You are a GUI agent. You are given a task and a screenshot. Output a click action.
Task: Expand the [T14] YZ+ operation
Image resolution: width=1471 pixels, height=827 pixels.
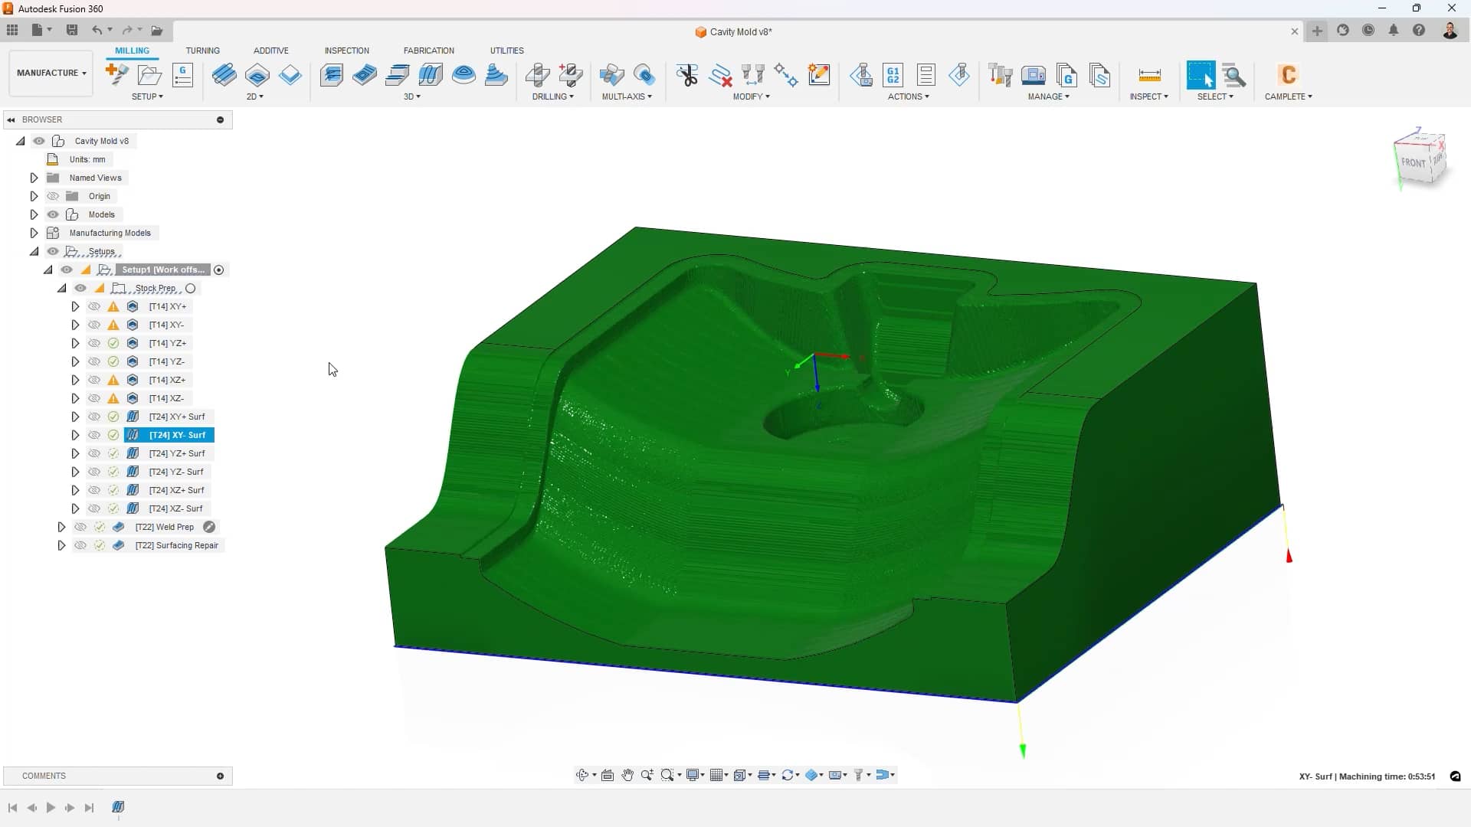75,343
